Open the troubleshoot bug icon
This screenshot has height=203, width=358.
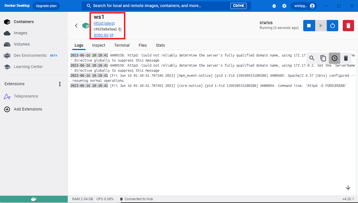[x=274, y=6]
